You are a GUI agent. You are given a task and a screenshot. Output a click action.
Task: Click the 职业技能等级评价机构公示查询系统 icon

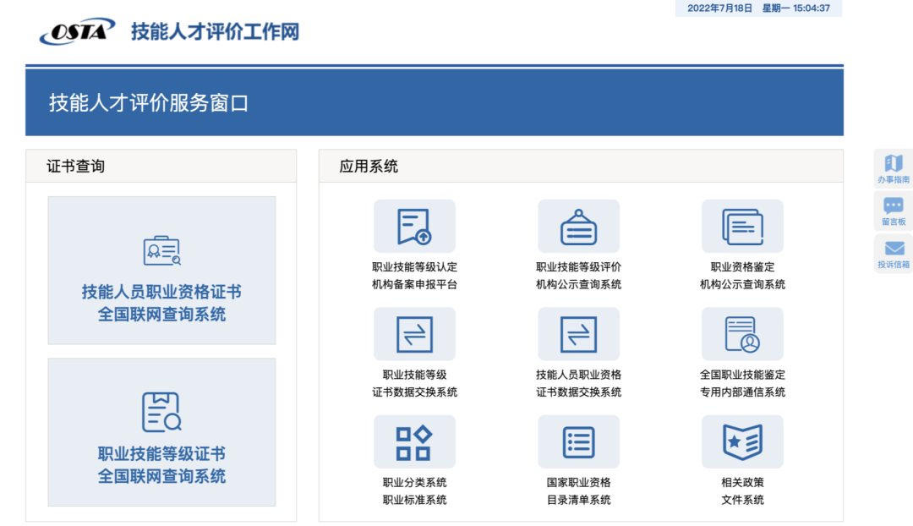(x=579, y=227)
